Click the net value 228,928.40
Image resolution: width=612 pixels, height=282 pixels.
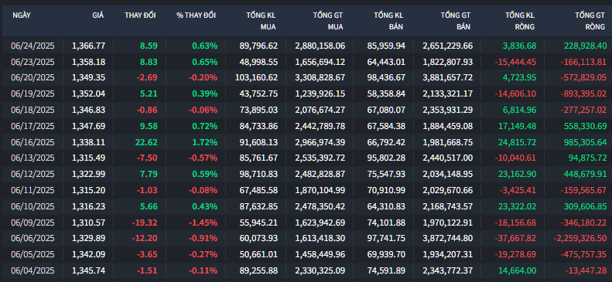[586, 46]
